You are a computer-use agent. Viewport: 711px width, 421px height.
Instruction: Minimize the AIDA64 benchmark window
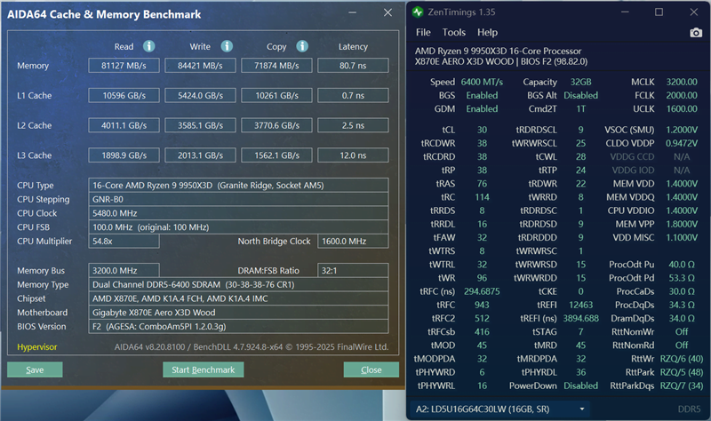coord(354,14)
